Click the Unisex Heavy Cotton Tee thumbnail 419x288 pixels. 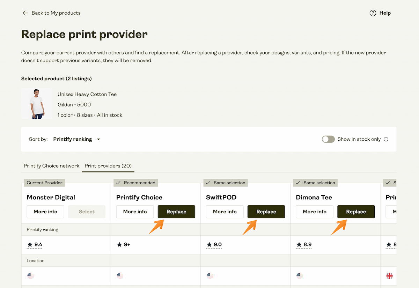(x=37, y=103)
